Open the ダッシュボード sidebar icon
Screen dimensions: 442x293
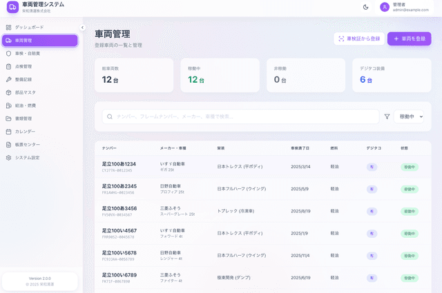click(x=8, y=27)
